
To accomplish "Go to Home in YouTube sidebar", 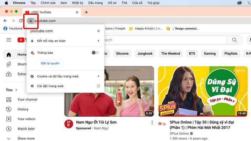I will 15,55.
